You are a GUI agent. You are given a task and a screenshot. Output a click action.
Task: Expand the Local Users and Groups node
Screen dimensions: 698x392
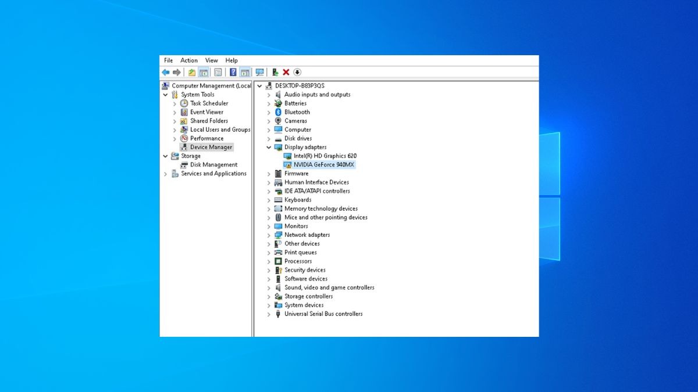click(174, 130)
